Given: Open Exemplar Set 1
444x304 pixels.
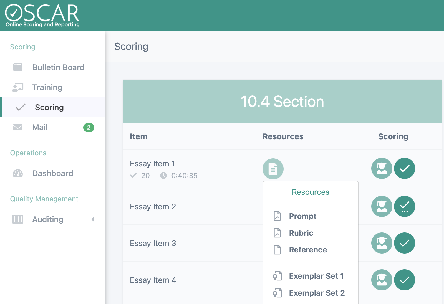Looking at the screenshot, I should point(316,276).
